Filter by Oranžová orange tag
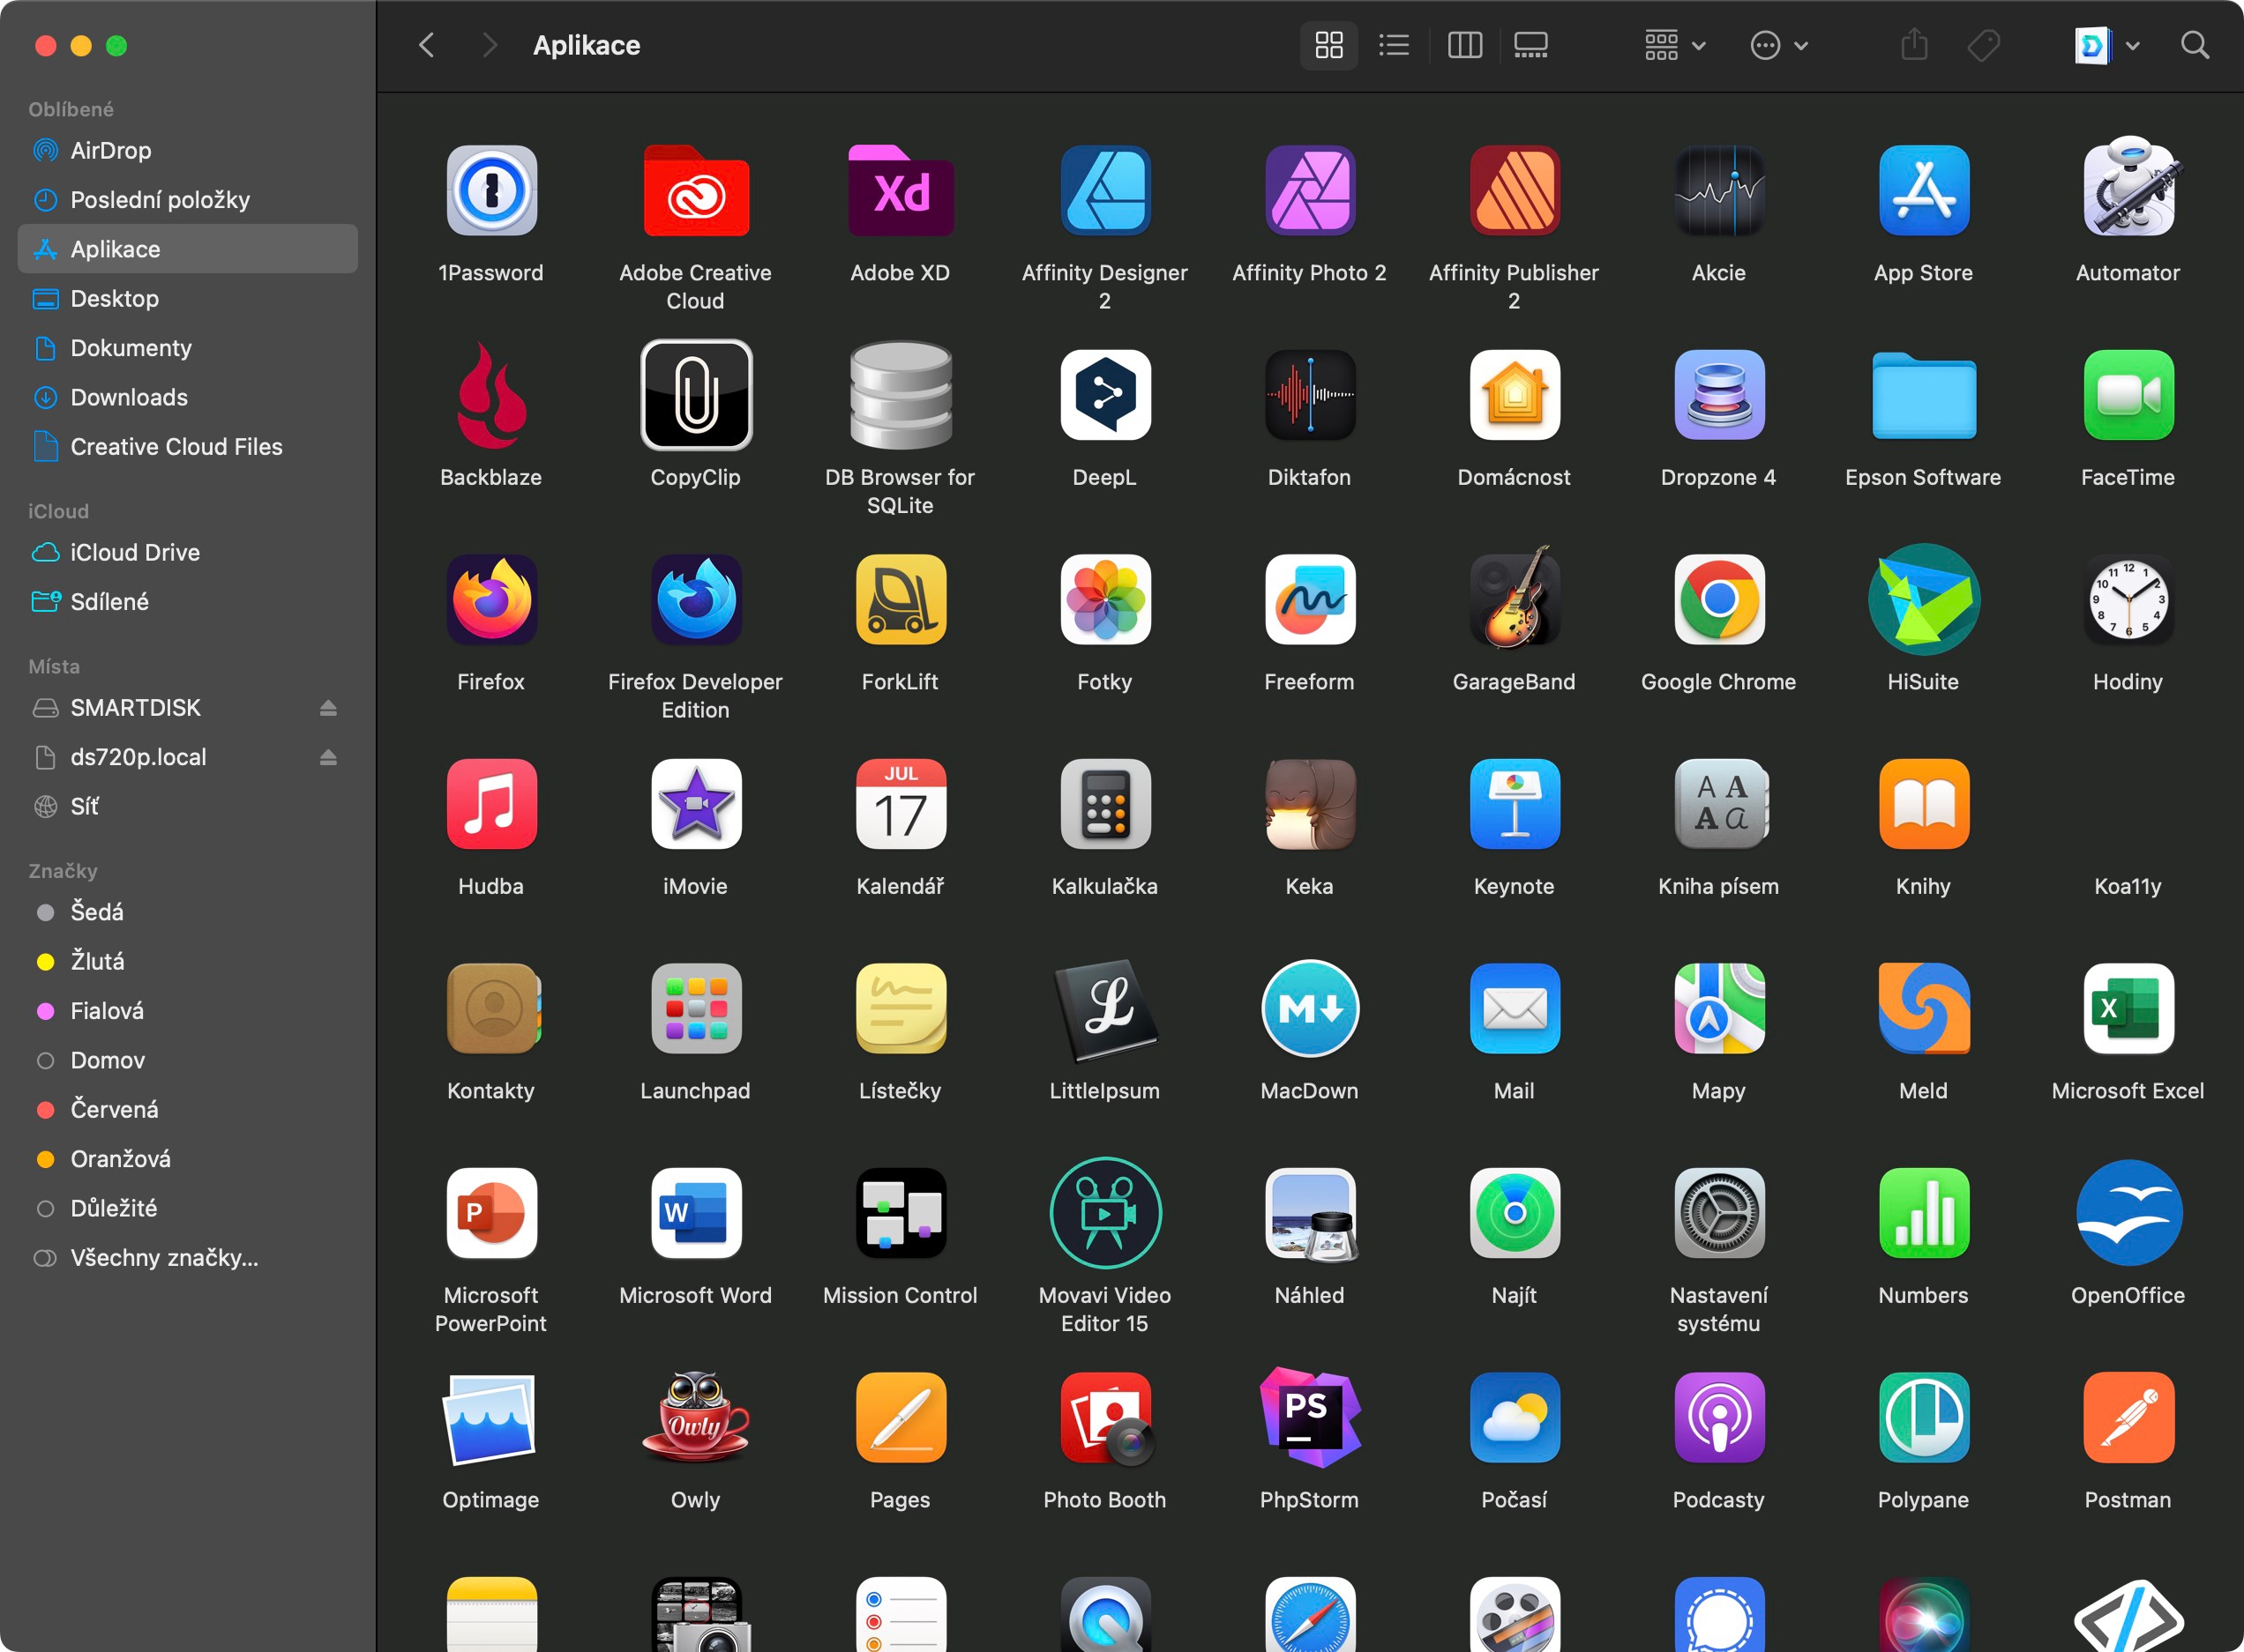Viewport: 2244px width, 1652px height. (x=188, y=1158)
